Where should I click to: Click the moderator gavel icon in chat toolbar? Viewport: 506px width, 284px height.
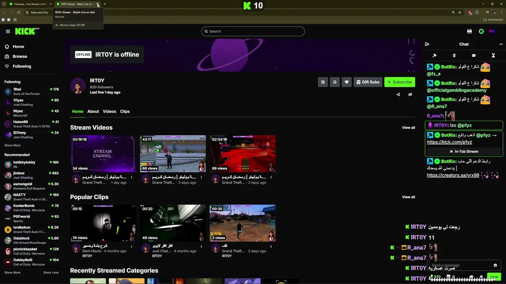click(434, 56)
